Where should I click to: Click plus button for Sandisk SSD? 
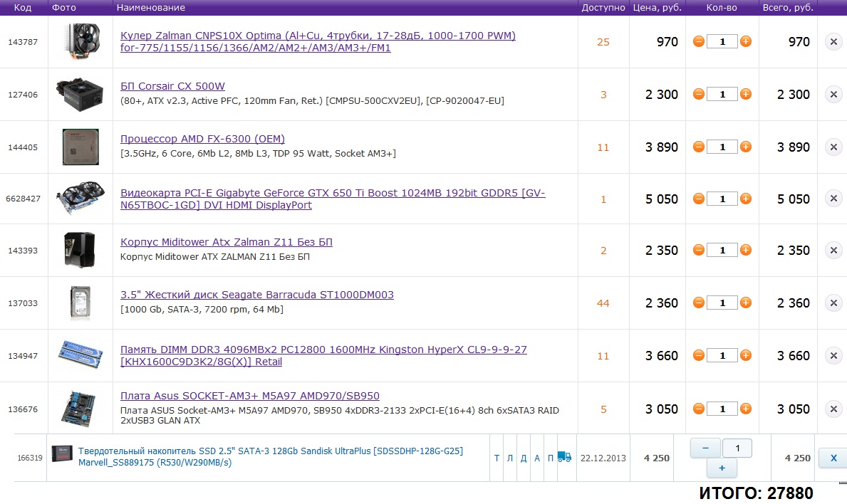point(722,468)
